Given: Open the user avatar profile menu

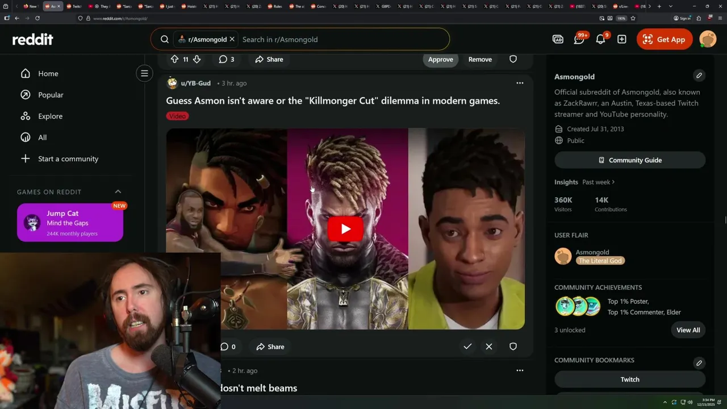Looking at the screenshot, I should coord(708,39).
